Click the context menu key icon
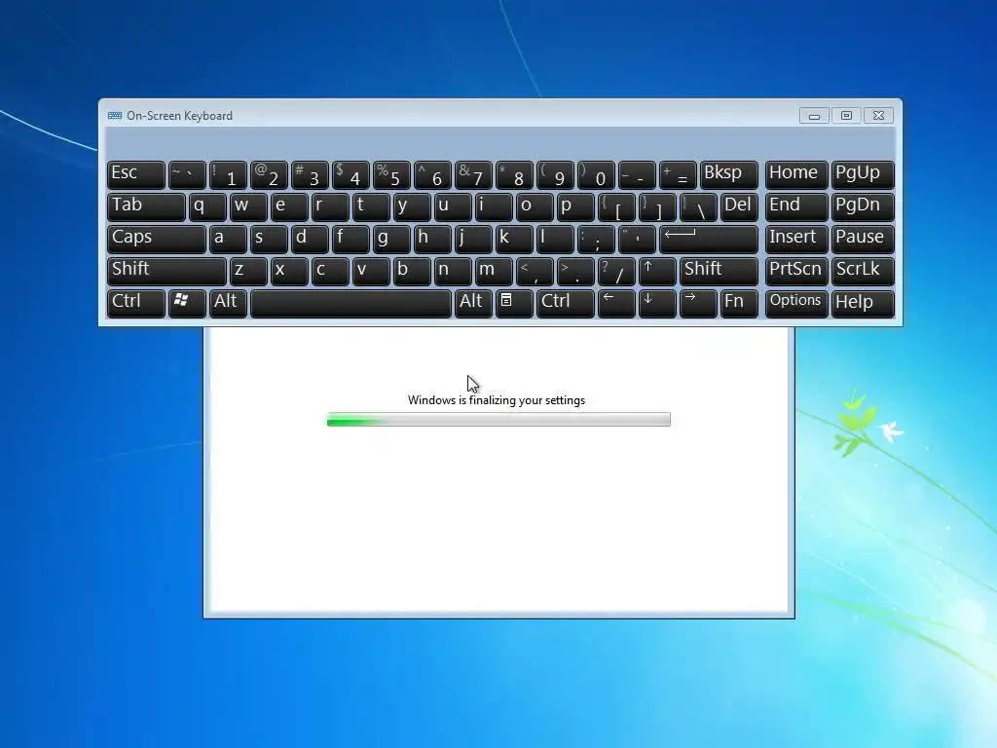 (514, 303)
